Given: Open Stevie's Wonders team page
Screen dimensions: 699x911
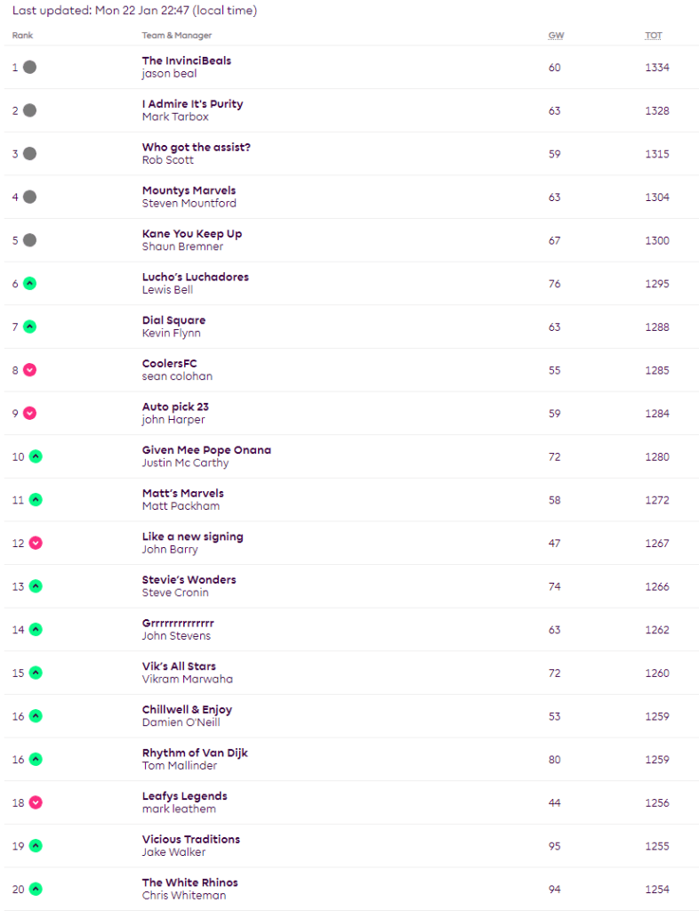Looking at the screenshot, I should coord(189,580).
